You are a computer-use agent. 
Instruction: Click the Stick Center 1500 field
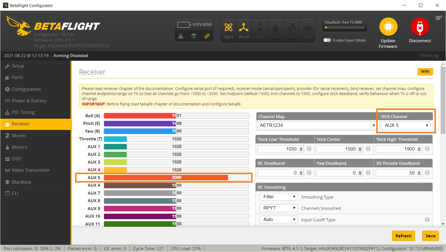coord(340,149)
